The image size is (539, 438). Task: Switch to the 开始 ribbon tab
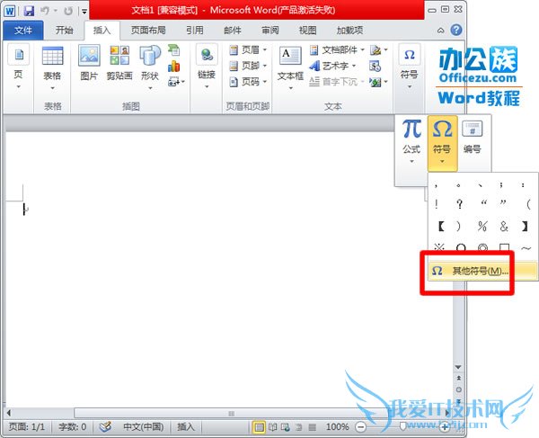65,31
